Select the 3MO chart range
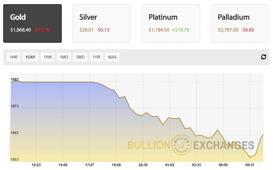This screenshot has height=170, width=273. (80, 57)
